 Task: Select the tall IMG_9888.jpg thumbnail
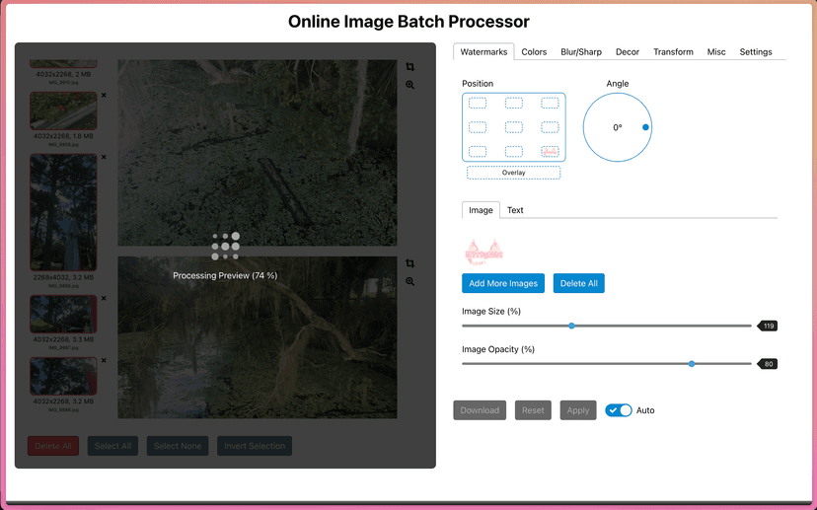coord(63,212)
